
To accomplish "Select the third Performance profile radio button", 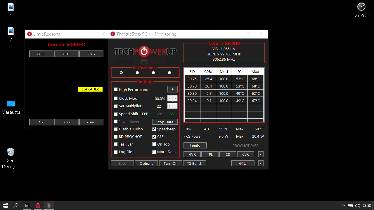I will (x=153, y=73).
